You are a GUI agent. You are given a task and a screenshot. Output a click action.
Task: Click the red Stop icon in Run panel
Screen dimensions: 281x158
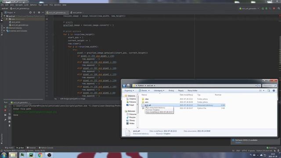pos(5,111)
